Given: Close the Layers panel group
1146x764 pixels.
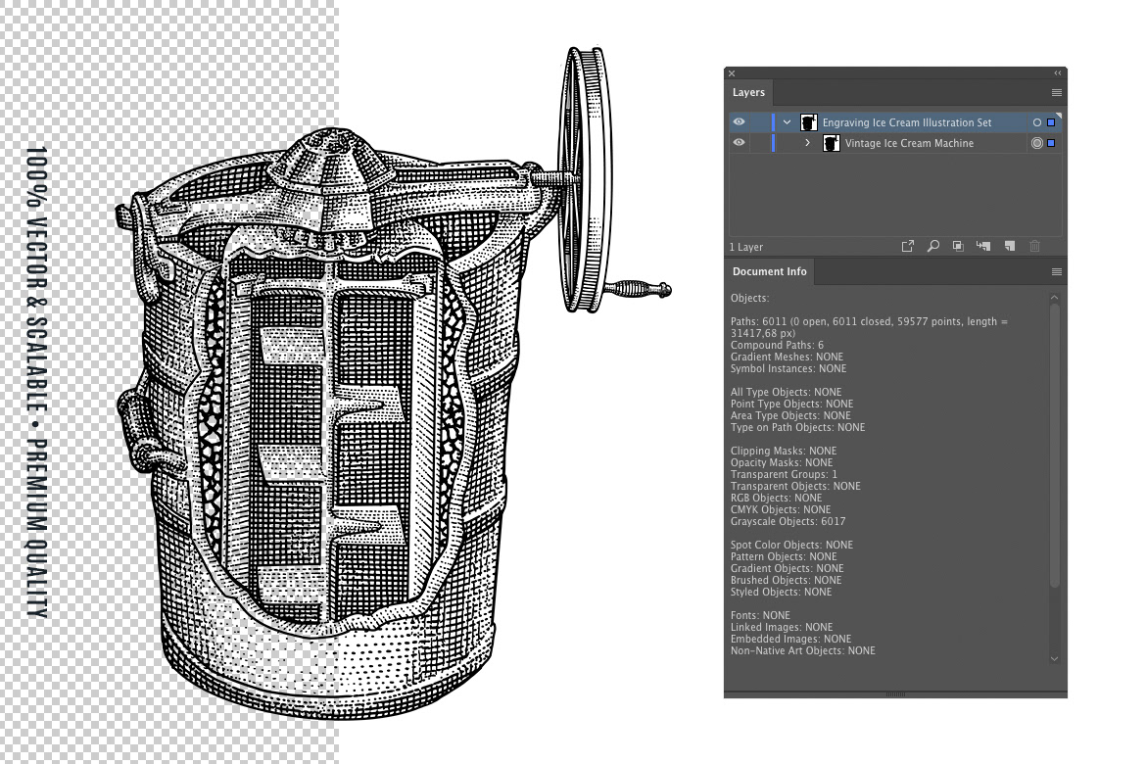Looking at the screenshot, I should coord(732,73).
